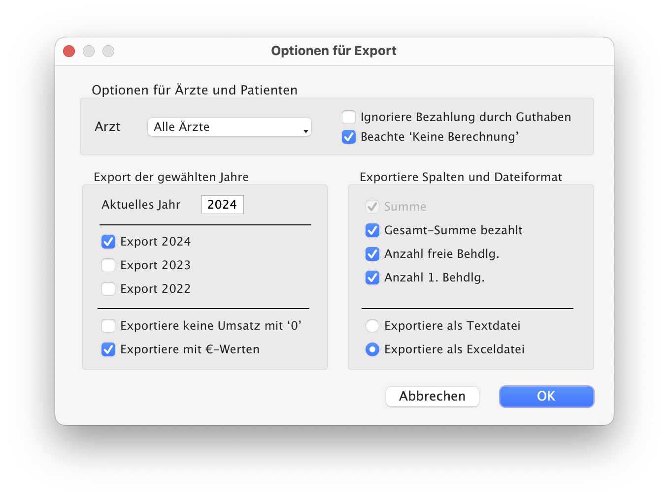
Task: Uncheck the Export 2024 checkbox
Action: pos(108,242)
